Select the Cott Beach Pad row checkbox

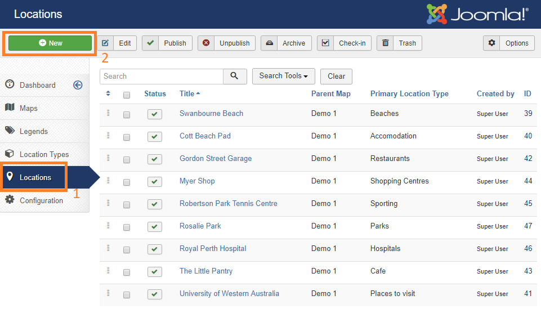coord(127,137)
